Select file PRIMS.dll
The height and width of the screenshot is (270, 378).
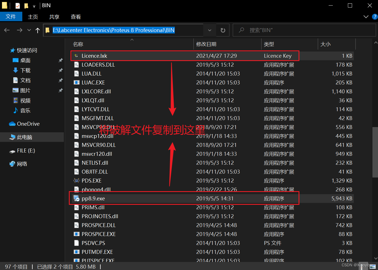93,207
